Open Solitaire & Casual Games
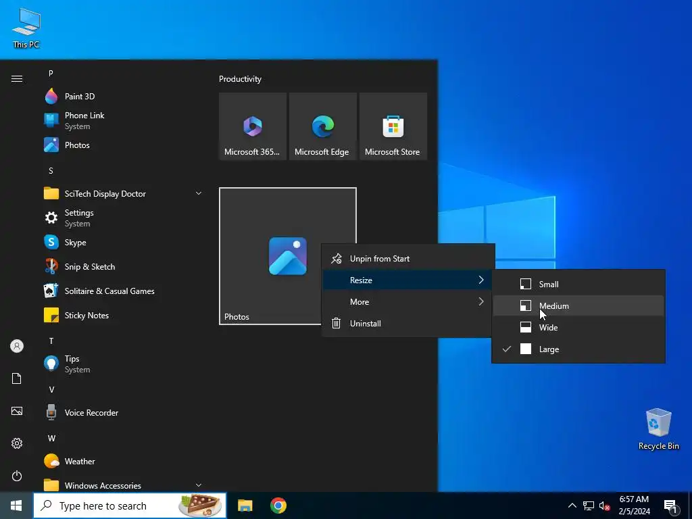 124,291
